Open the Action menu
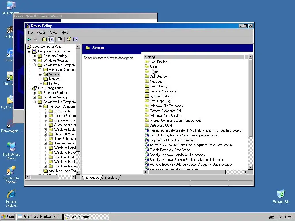 41,33
